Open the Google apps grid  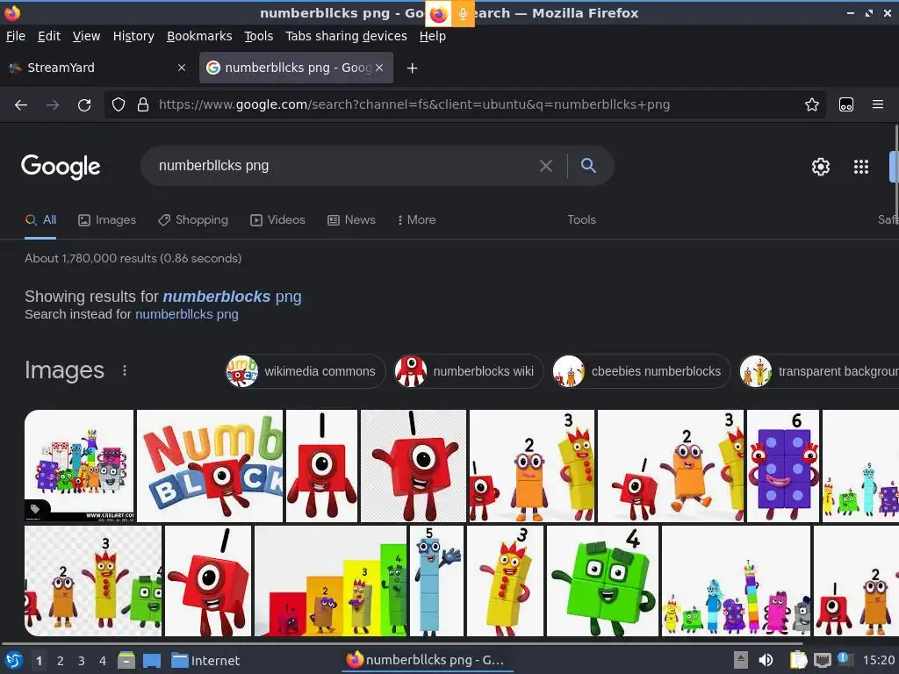click(861, 167)
